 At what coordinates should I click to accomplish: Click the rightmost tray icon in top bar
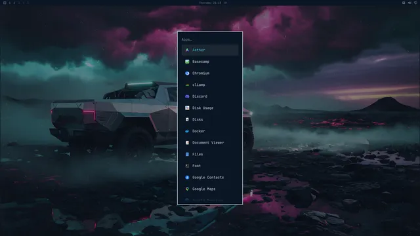pos(415,3)
